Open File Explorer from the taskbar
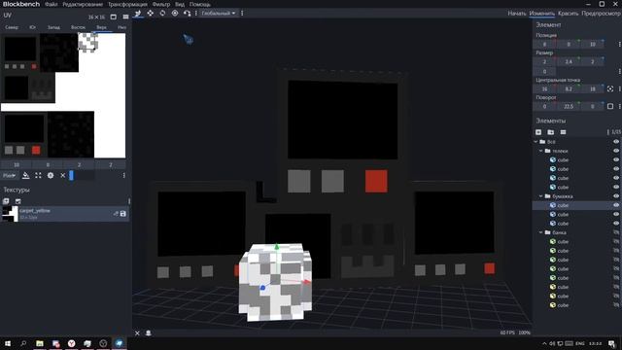The height and width of the screenshot is (350, 622). pyautogui.click(x=40, y=343)
